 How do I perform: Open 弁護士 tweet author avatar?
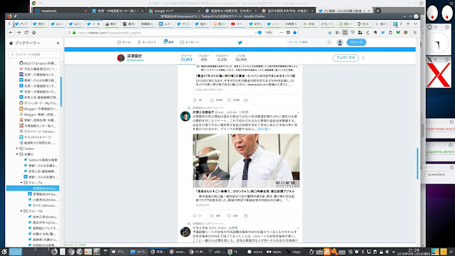[x=185, y=117]
